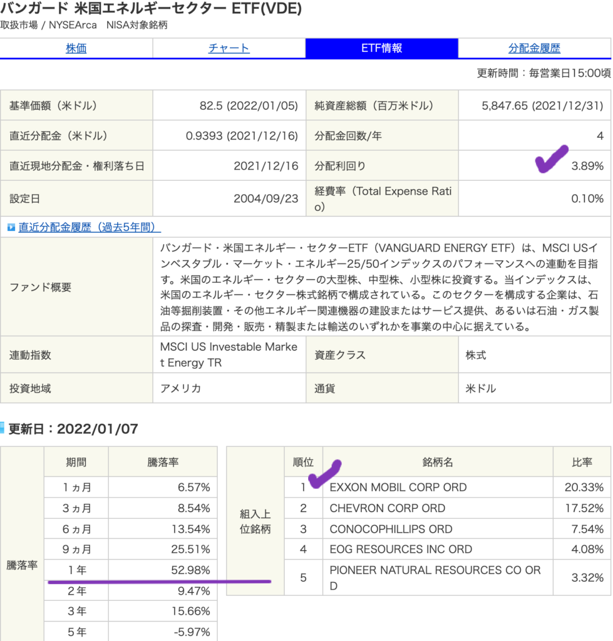Click the 分配利回り label

(340, 166)
